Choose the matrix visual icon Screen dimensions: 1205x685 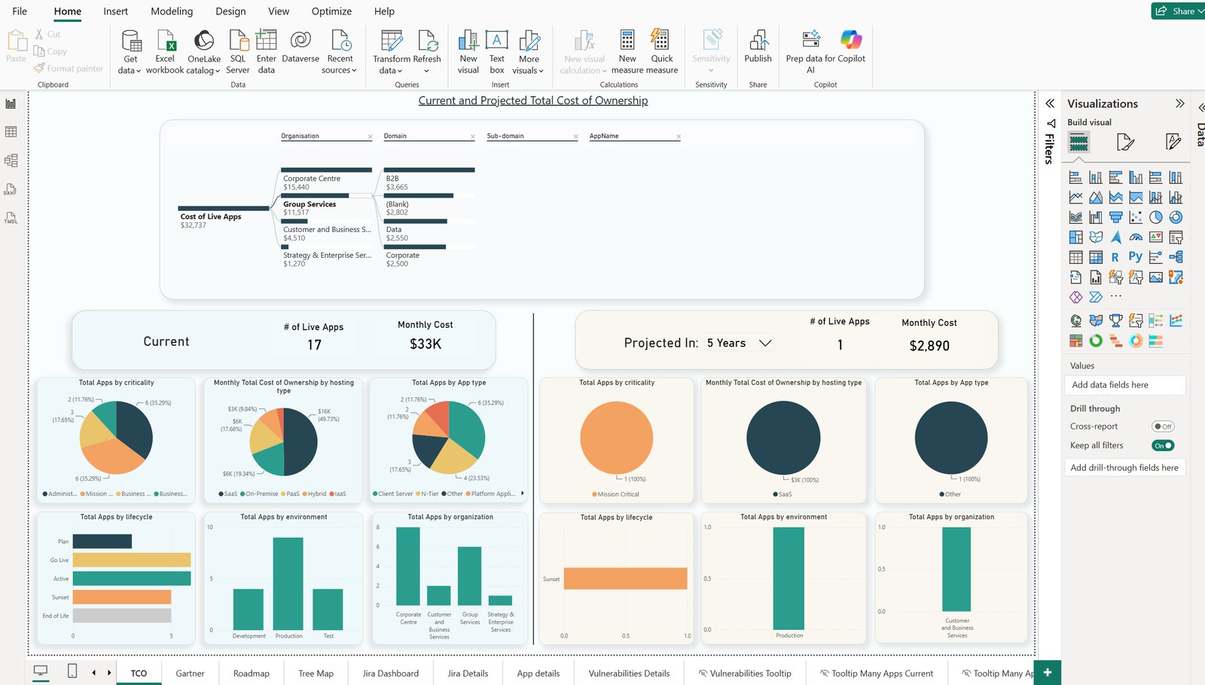1096,257
